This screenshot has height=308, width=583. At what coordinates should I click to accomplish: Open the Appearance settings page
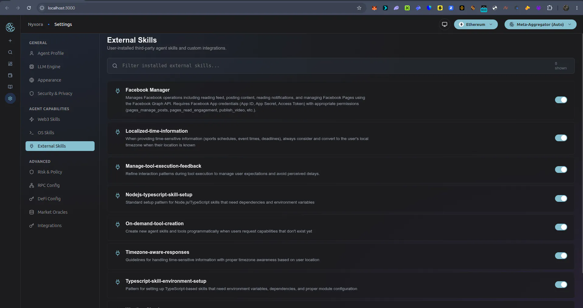60,80
